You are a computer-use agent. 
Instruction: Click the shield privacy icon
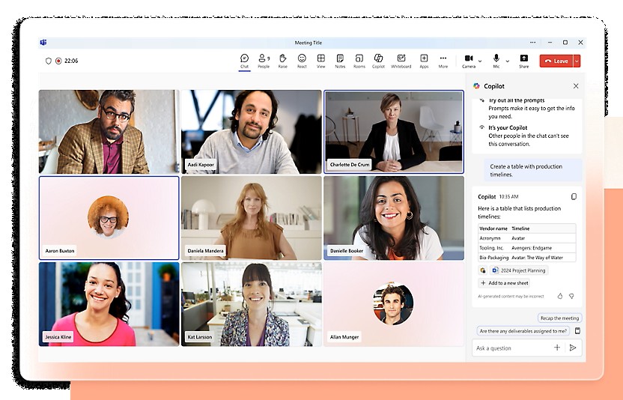tap(49, 61)
